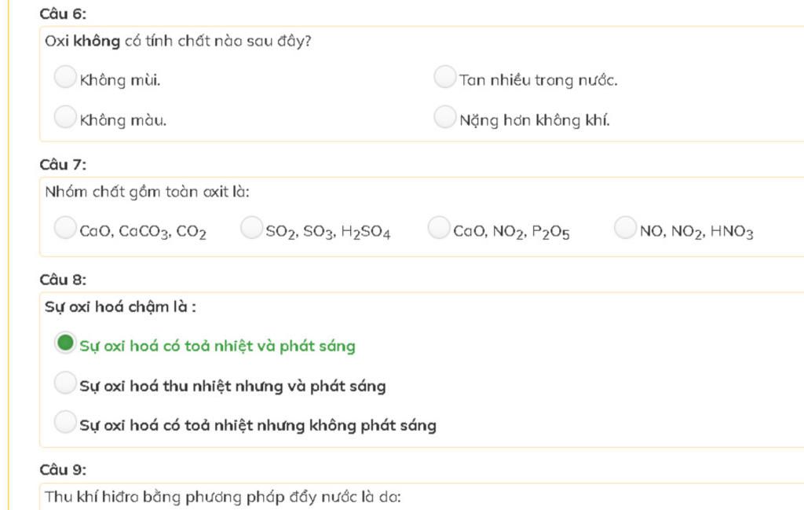
Task: Click the 'Câu 9:' question heading
Action: pos(63,469)
